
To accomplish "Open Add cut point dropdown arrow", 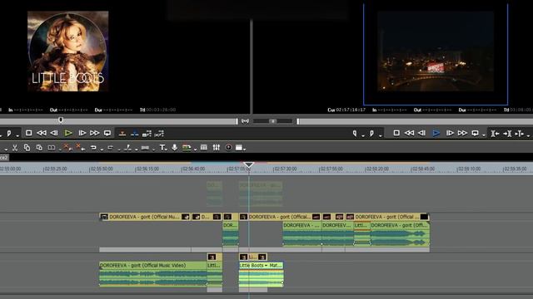I will pos(137,149).
